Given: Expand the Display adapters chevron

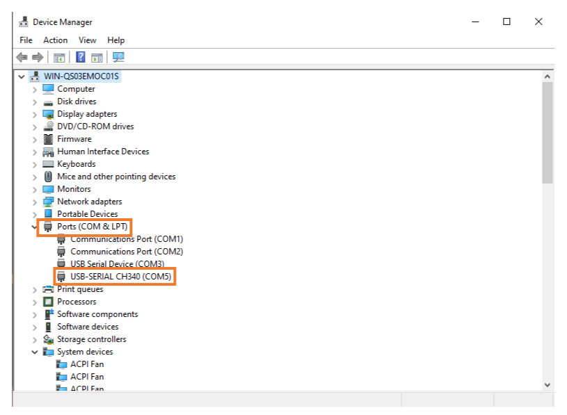Looking at the screenshot, I should pos(35,115).
